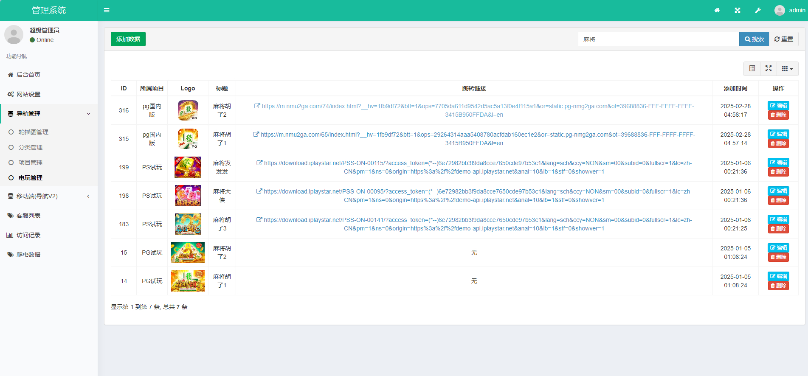
Task: Click the admin user avatar
Action: click(780, 10)
